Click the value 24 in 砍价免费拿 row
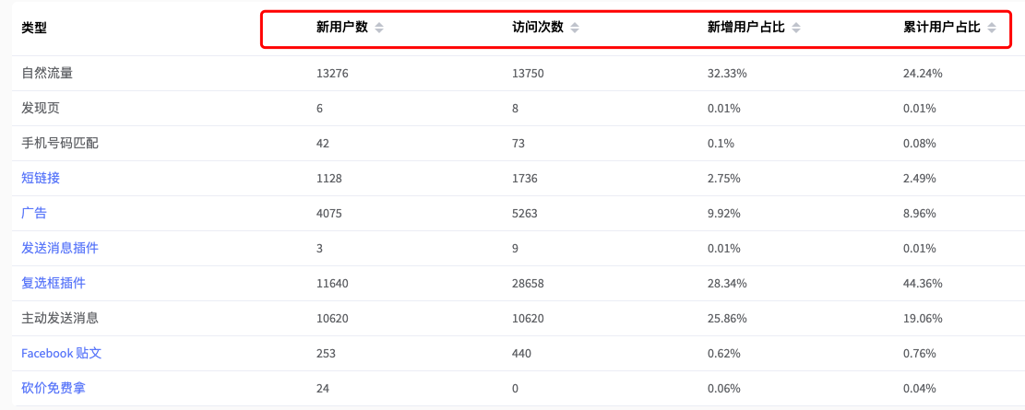This screenshot has height=410, width=1025. 323,389
